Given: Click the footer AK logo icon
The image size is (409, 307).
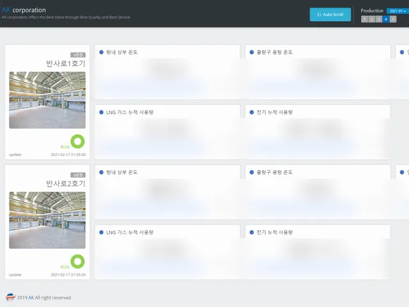Looking at the screenshot, I should point(10,297).
